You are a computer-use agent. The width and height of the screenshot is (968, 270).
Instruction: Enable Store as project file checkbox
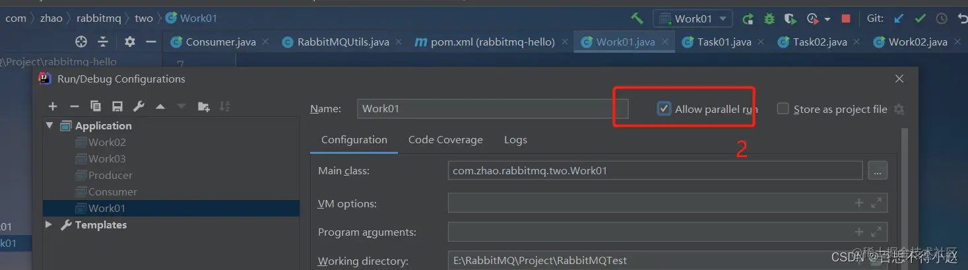click(783, 109)
